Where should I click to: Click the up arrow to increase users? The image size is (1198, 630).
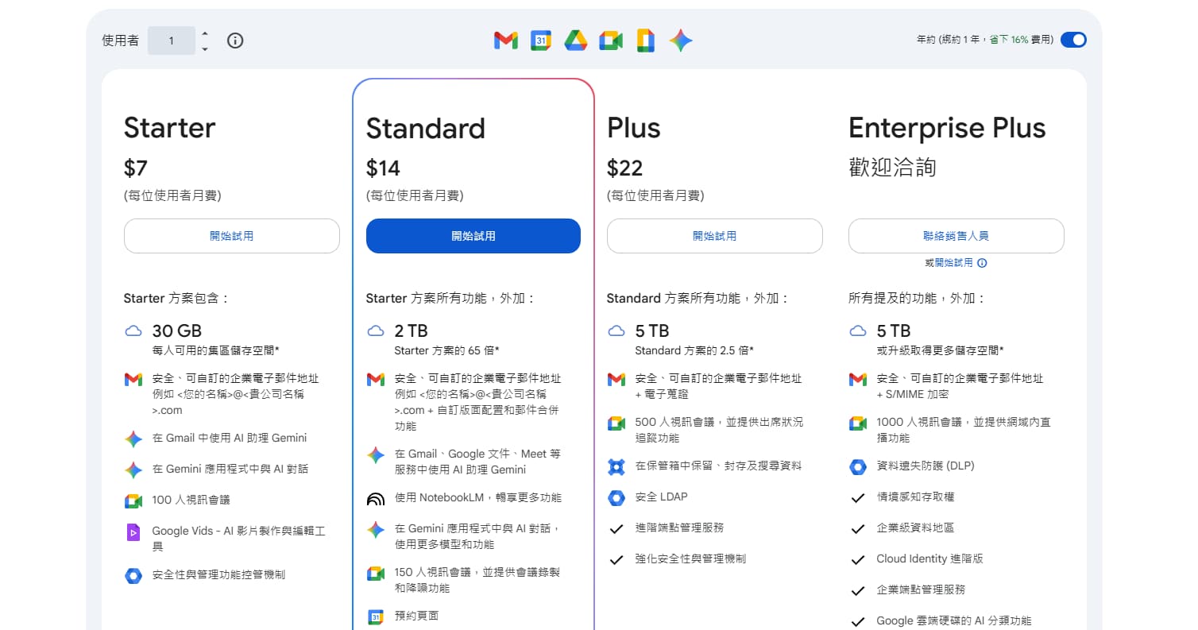pyautogui.click(x=204, y=35)
